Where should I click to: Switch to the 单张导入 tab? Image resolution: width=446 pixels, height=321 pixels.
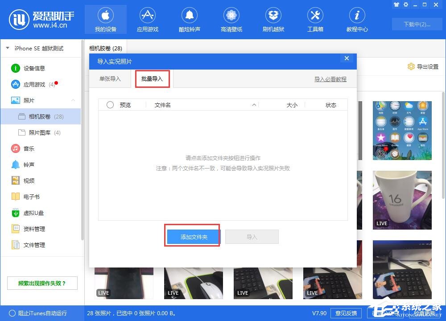(110, 79)
